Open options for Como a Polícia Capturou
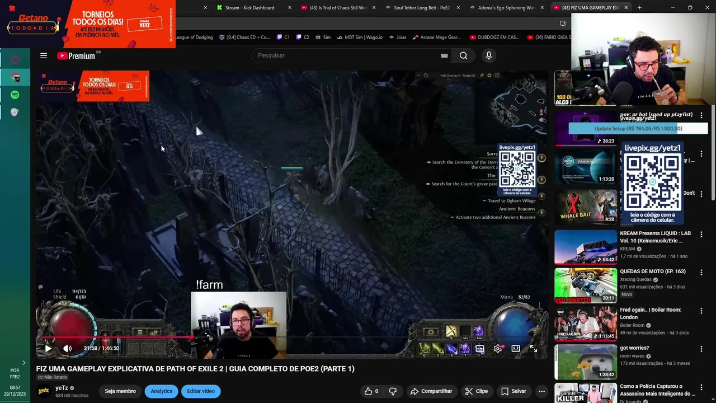This screenshot has width=716, height=403. [701, 387]
